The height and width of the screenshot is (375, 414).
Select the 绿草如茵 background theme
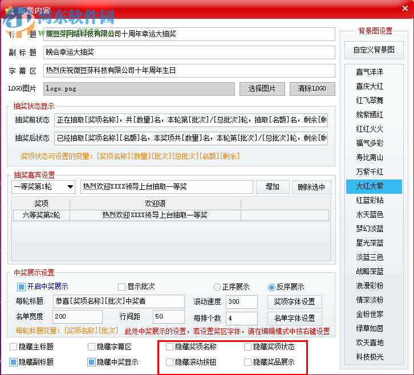point(374,329)
